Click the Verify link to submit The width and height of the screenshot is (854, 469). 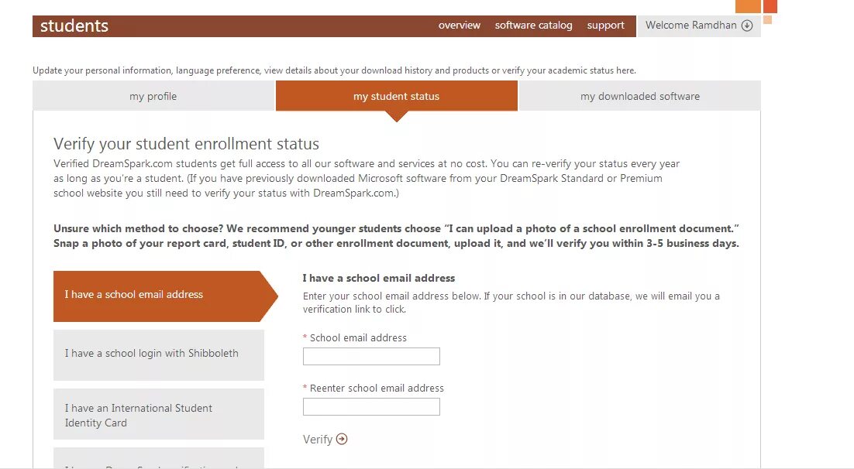318,440
